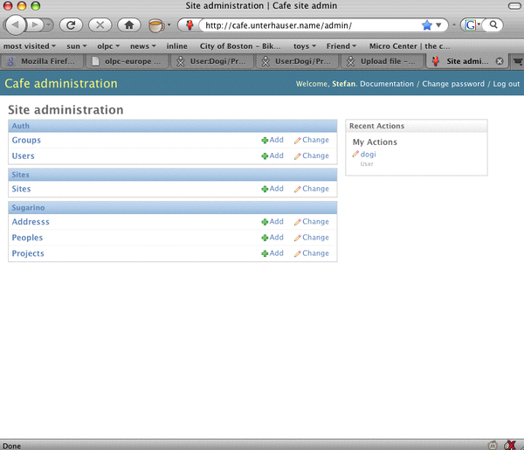This screenshot has width=524, height=450.
Task: Click 'Change password' in the header
Action: (454, 84)
